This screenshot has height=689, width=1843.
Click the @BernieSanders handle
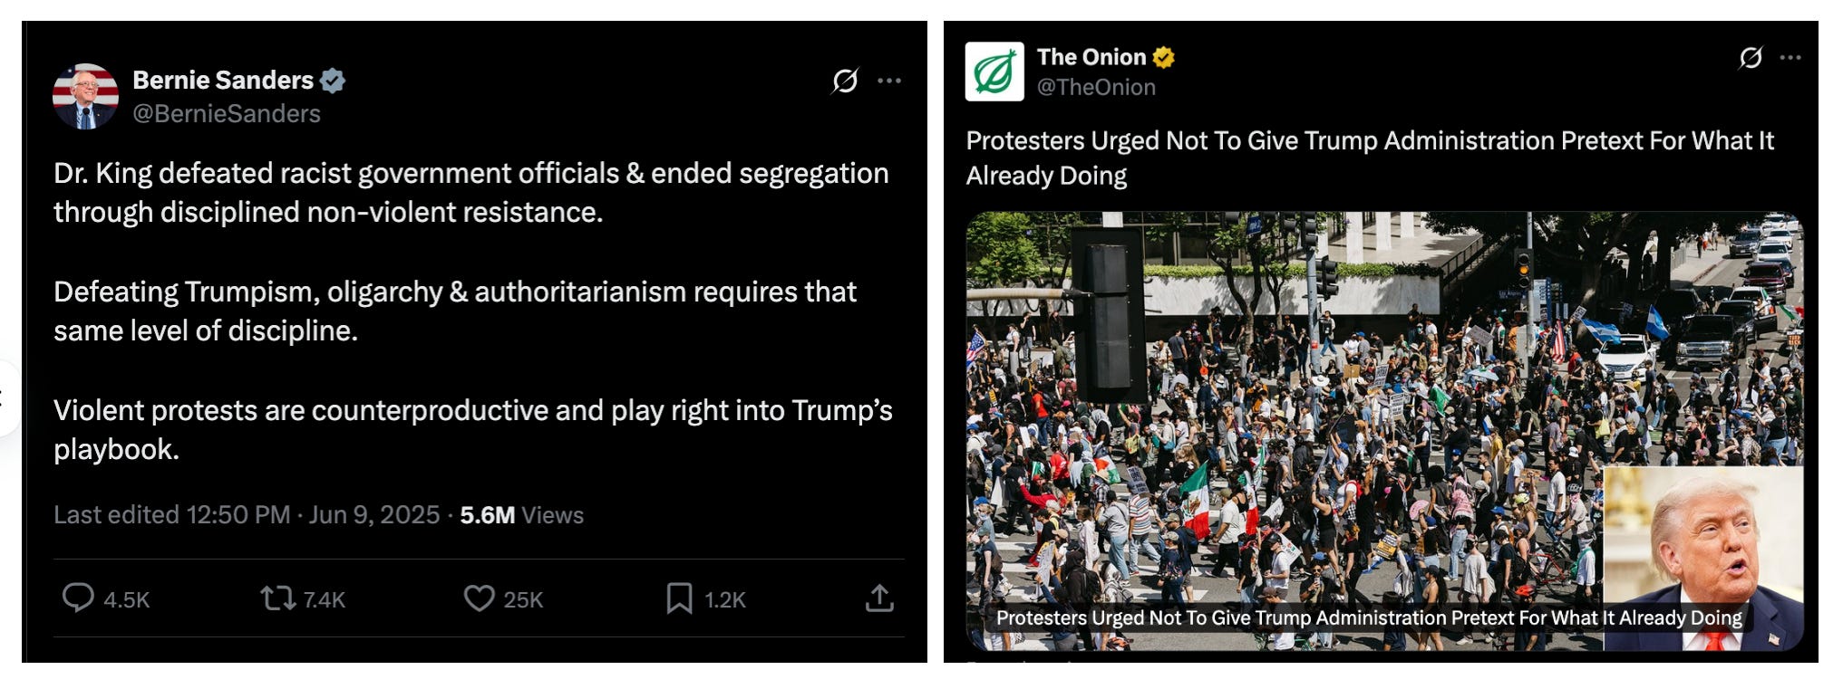227,114
